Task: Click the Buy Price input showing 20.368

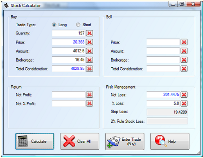Action: click(68, 42)
